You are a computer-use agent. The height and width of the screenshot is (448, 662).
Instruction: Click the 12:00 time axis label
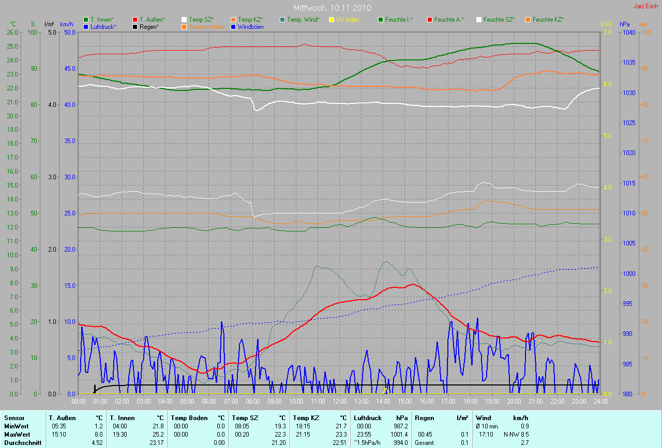coord(339,401)
